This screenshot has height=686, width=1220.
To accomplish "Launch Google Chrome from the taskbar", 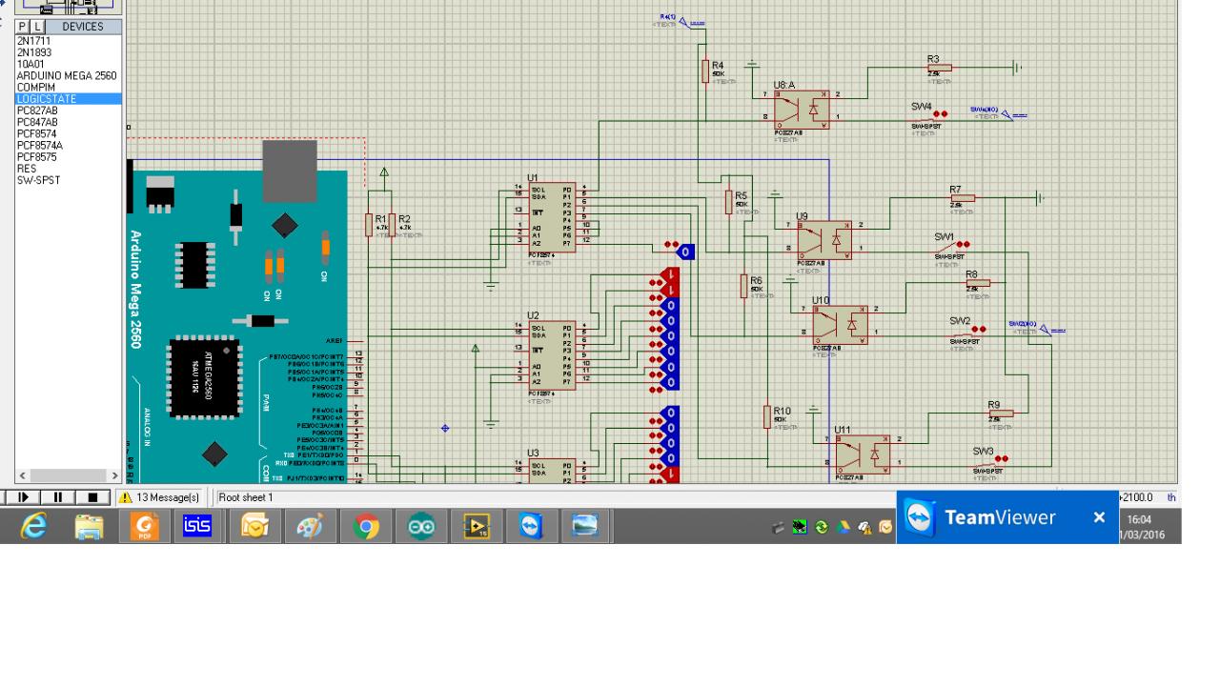I will (366, 526).
